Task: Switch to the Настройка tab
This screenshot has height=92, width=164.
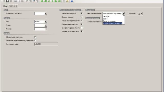Action: tap(13, 6)
